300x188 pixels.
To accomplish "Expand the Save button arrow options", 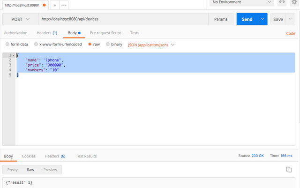I will pyautogui.click(x=291, y=19).
